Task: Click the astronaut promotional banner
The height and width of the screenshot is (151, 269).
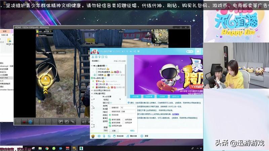Action: (168, 74)
